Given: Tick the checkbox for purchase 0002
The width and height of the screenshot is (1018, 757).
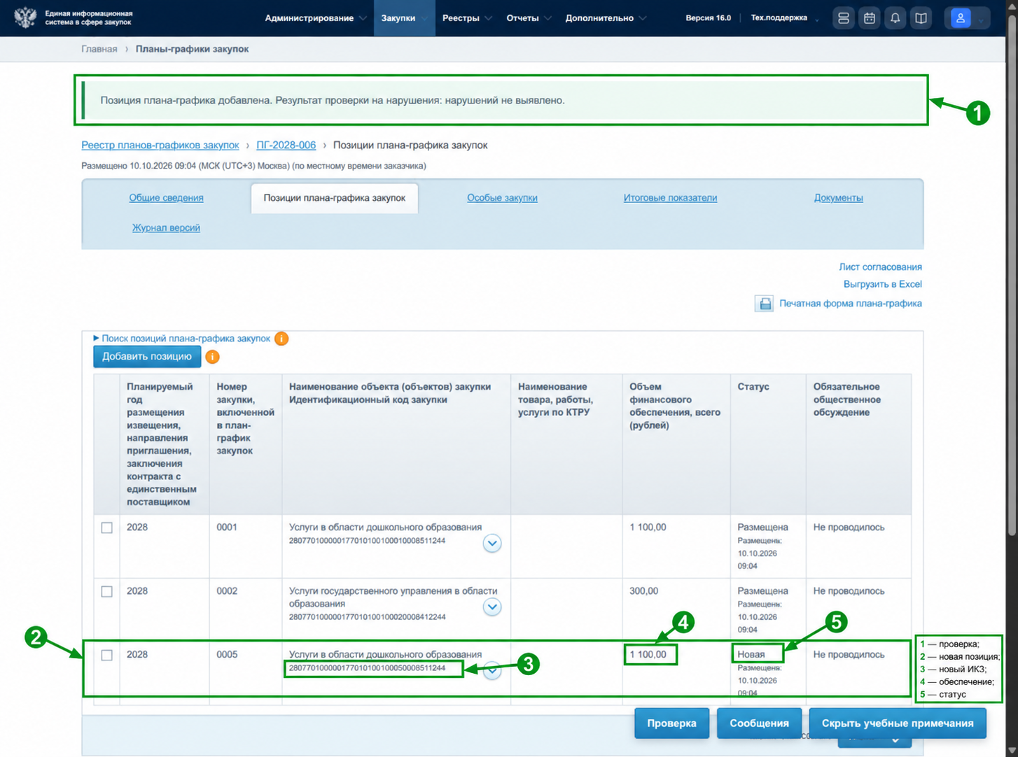Looking at the screenshot, I should point(106,591).
